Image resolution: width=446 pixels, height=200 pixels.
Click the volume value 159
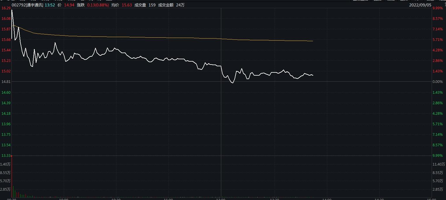(x=152, y=5)
